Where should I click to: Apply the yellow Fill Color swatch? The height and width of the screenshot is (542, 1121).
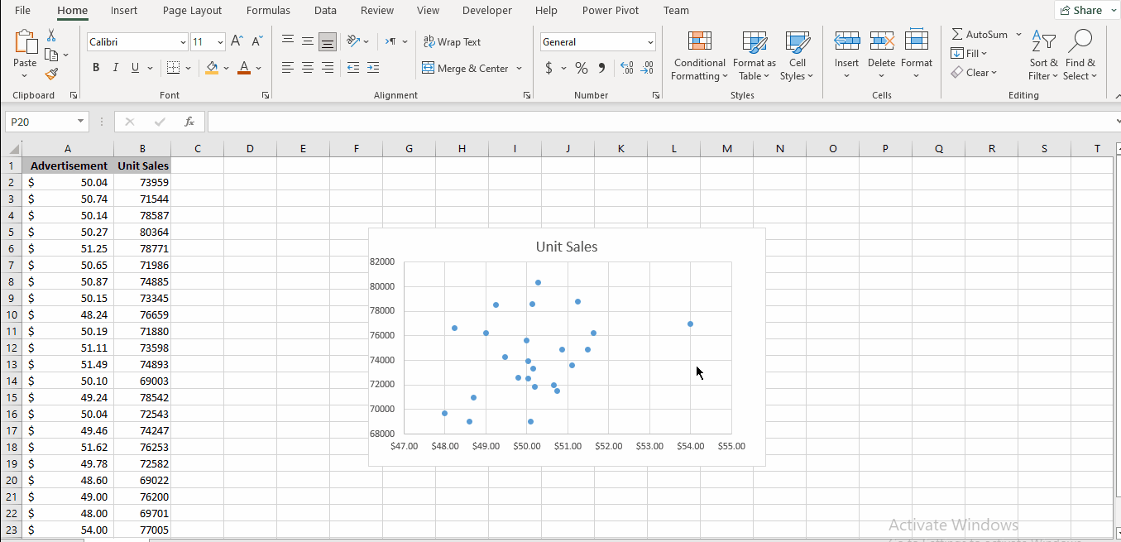click(x=212, y=68)
